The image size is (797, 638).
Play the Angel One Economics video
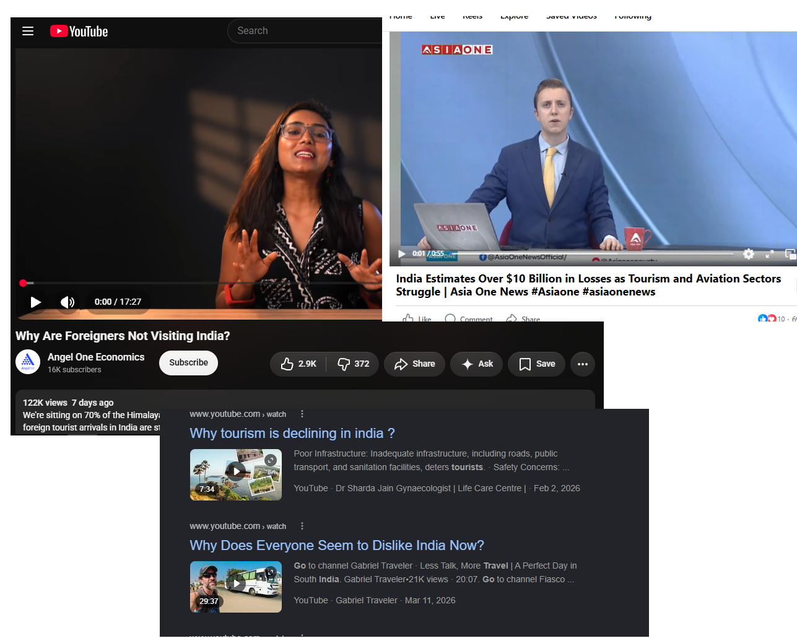pos(36,302)
